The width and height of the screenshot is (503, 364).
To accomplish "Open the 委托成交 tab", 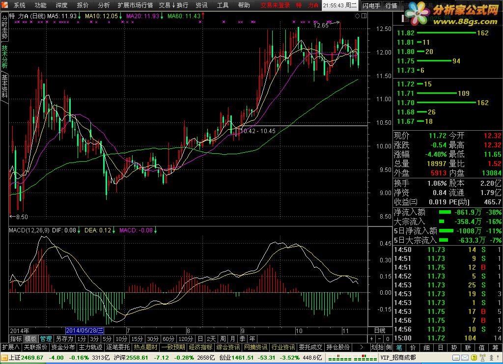I will tap(311, 347).
